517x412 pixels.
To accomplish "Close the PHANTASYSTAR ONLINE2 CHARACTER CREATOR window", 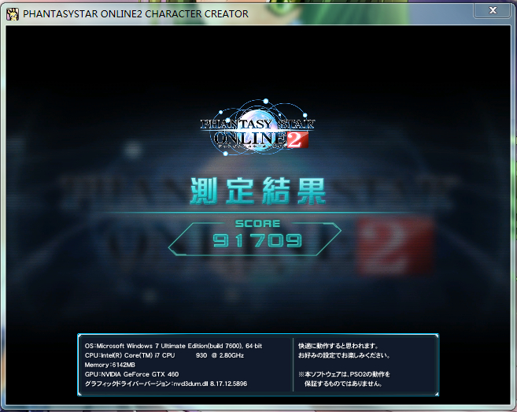I will [x=493, y=10].
